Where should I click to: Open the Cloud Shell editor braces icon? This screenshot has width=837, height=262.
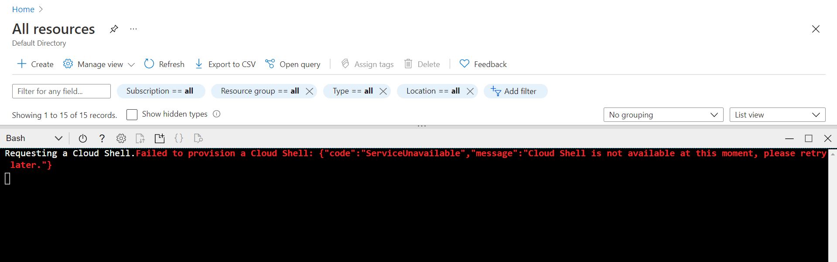point(179,138)
